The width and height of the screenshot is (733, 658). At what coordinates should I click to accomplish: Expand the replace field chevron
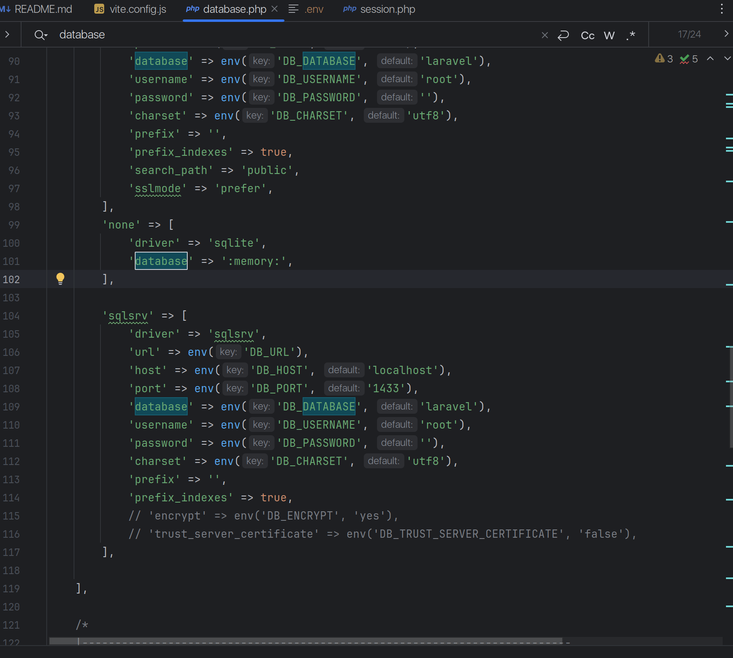point(7,34)
